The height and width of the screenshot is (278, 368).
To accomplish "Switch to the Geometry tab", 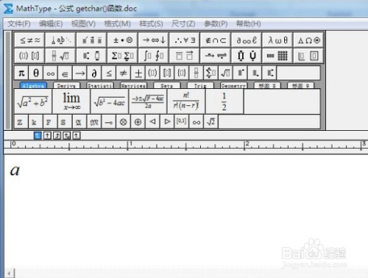I will click(233, 85).
